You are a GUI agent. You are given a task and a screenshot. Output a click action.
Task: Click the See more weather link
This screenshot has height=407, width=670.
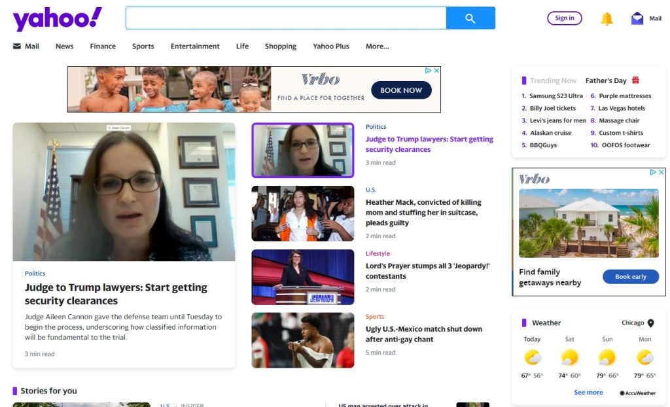[x=588, y=392]
